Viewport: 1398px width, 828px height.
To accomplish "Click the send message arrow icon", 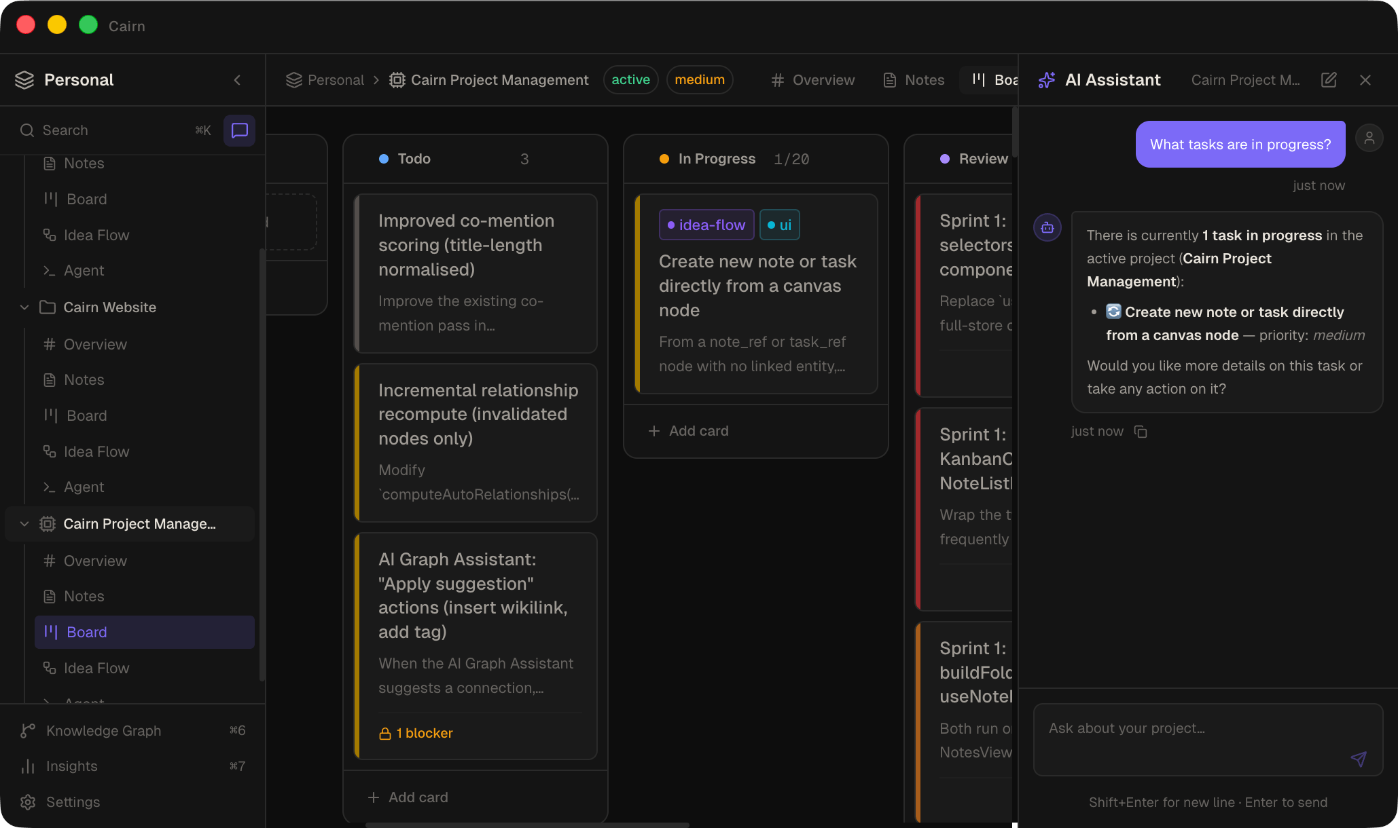I will coord(1359,759).
